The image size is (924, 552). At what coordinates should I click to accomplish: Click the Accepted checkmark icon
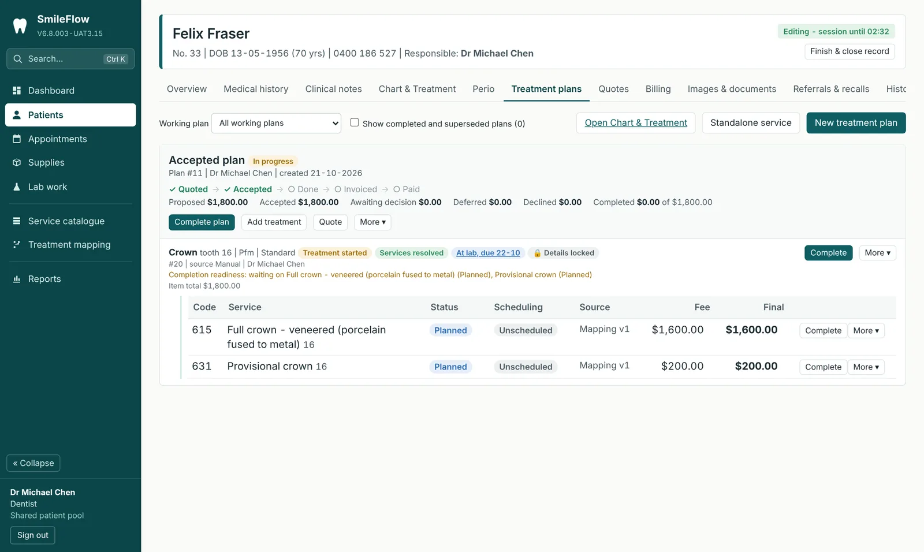228,189
